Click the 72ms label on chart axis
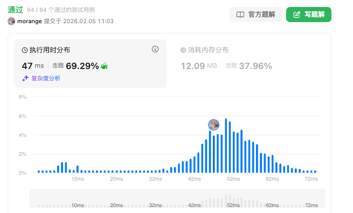This screenshot has height=213, width=353. point(311,179)
